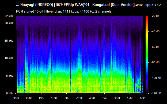The image size is (167, 104).
Task: Click the 22 kHz frequency label
Action: coord(9,16)
